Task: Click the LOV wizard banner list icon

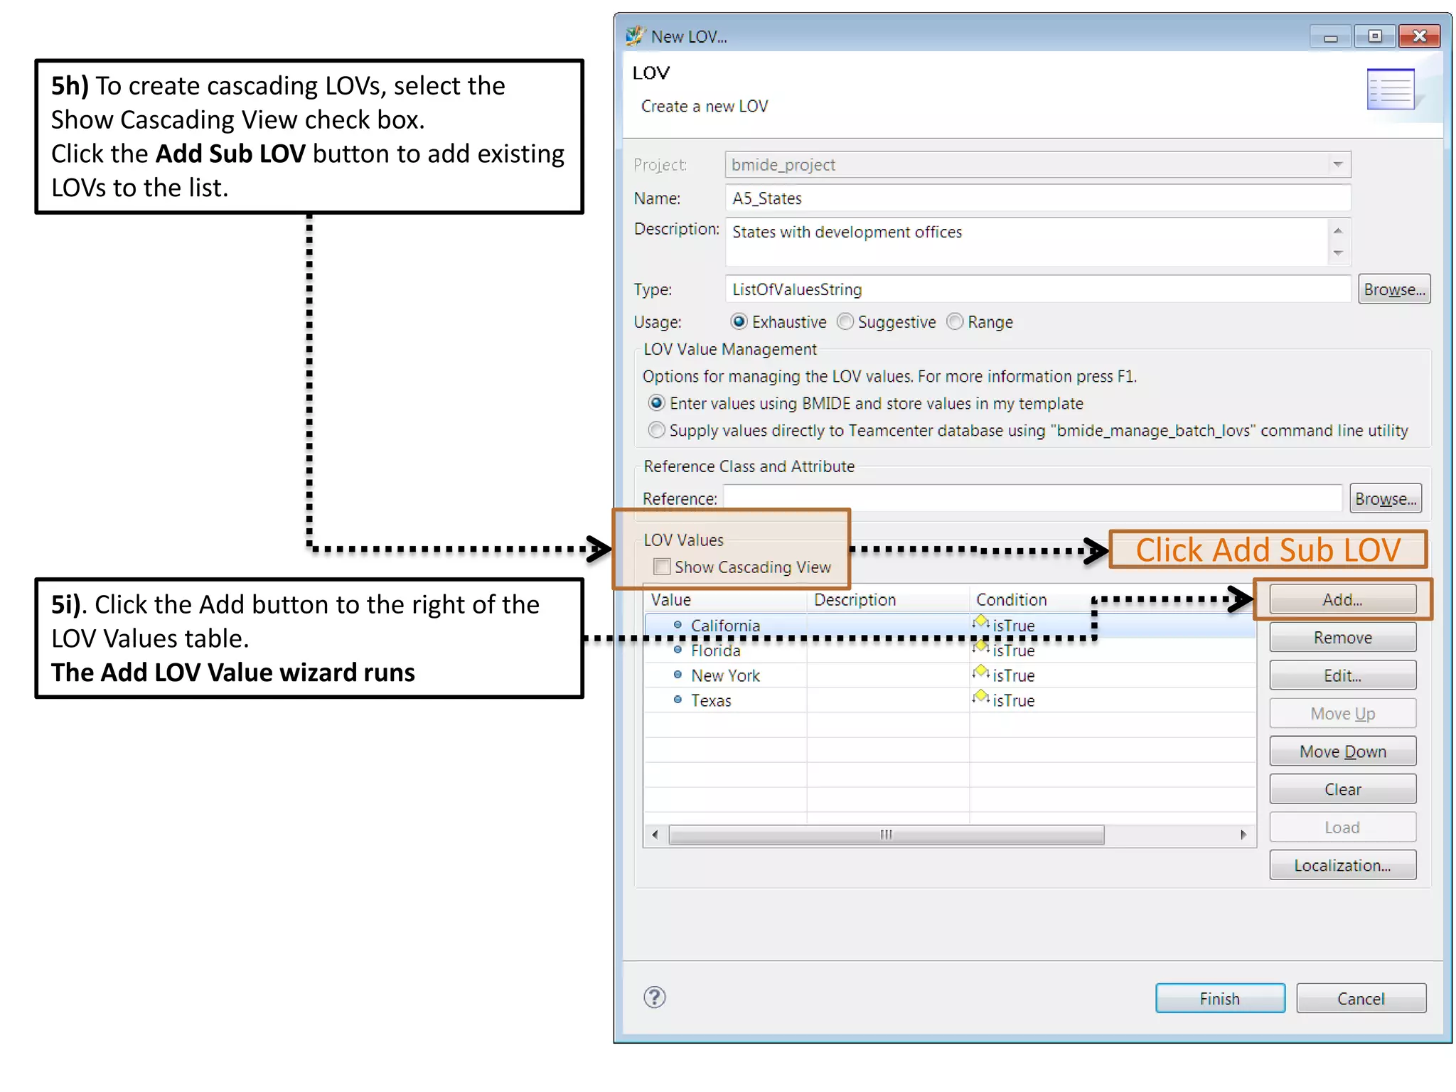Action: pos(1390,90)
